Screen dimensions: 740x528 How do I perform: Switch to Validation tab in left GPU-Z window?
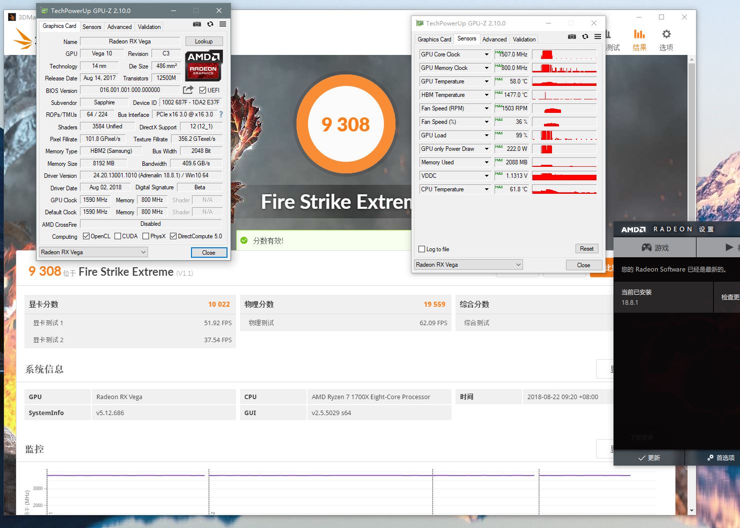point(149,27)
